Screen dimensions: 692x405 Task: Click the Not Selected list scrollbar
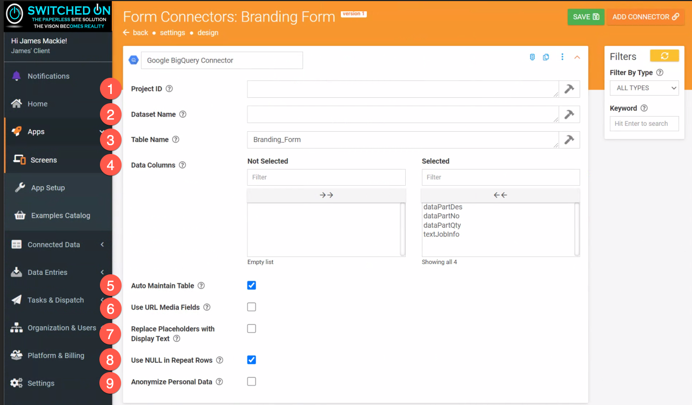pos(402,229)
